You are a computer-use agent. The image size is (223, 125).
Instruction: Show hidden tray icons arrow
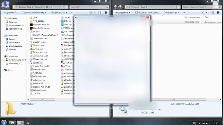(199, 123)
